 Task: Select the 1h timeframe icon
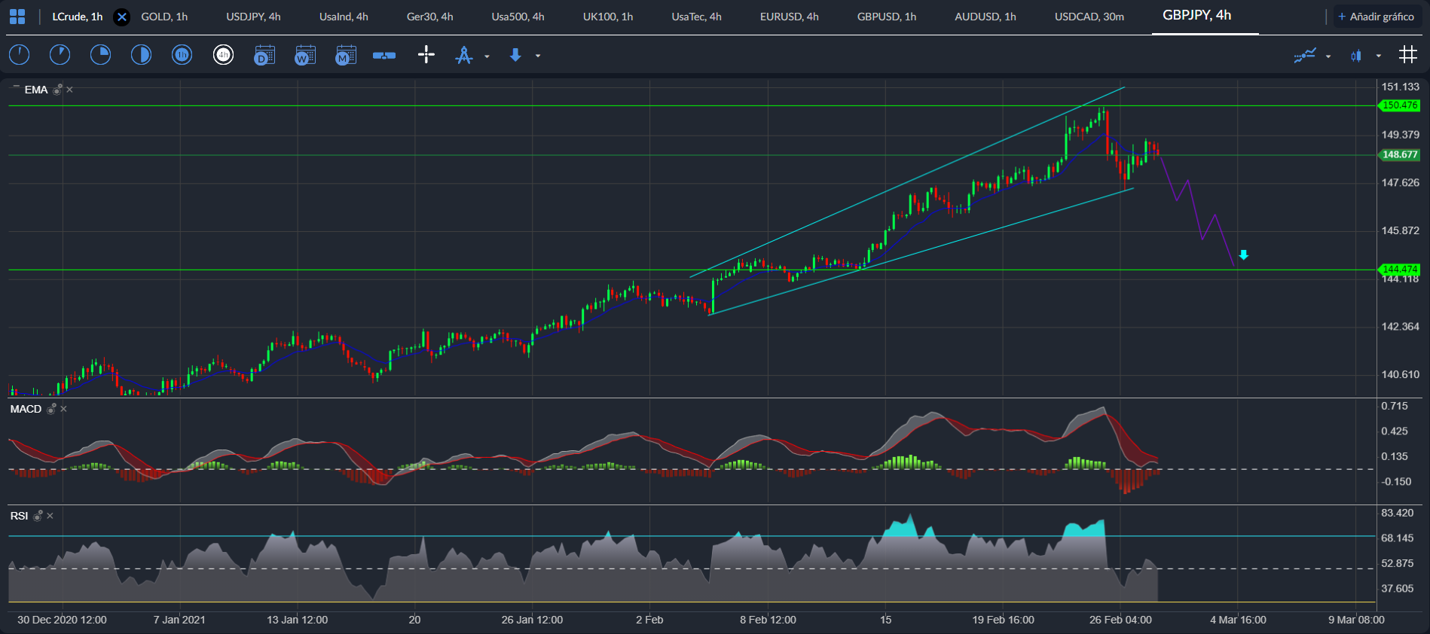pyautogui.click(x=182, y=55)
